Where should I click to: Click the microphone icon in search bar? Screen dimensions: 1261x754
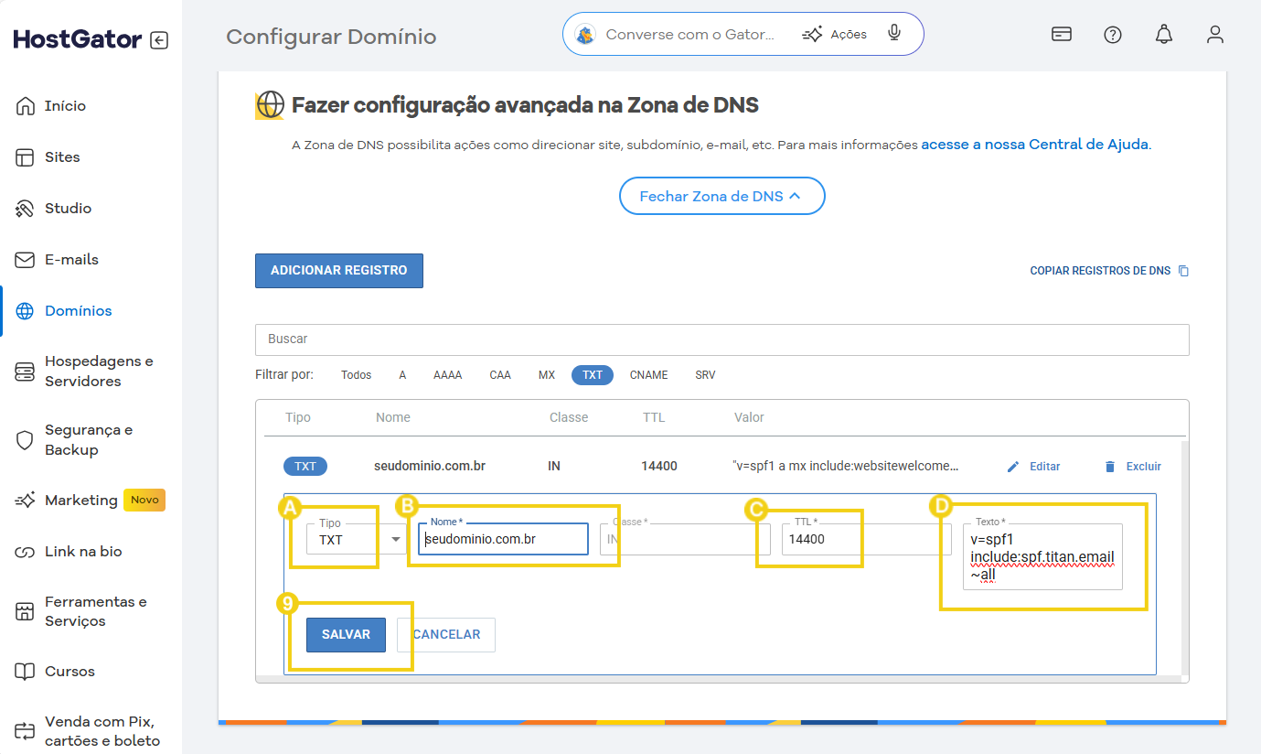click(x=894, y=34)
